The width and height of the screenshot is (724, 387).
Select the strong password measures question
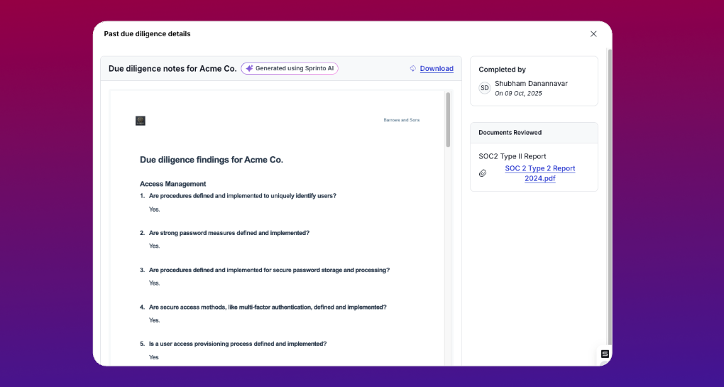pos(229,233)
